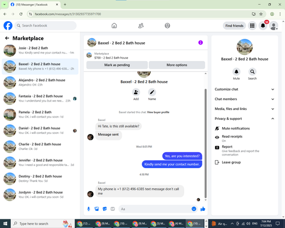Open Fantasia - 2 Bed 2 Bath house chat

40,99
